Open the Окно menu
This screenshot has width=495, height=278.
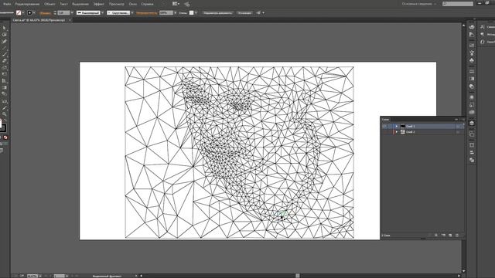(x=133, y=4)
